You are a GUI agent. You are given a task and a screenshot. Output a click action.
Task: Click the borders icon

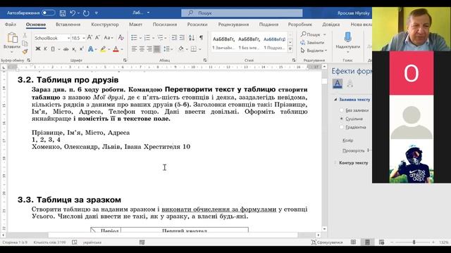point(194,49)
